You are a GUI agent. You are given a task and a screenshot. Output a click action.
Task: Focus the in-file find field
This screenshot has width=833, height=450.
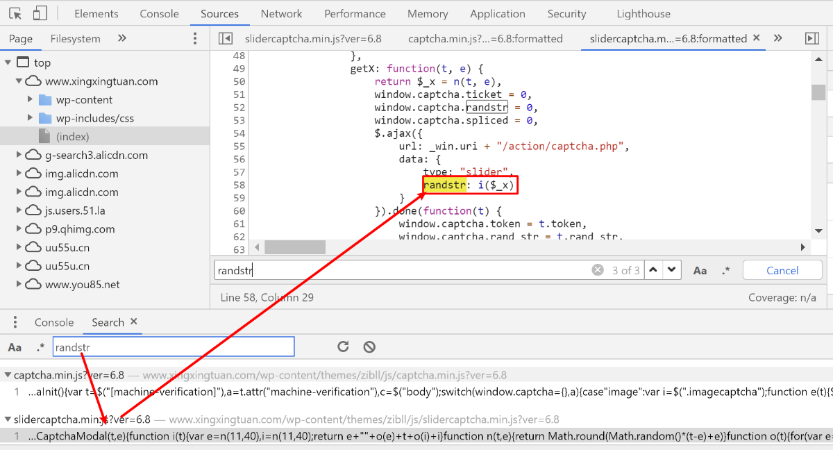(x=403, y=270)
